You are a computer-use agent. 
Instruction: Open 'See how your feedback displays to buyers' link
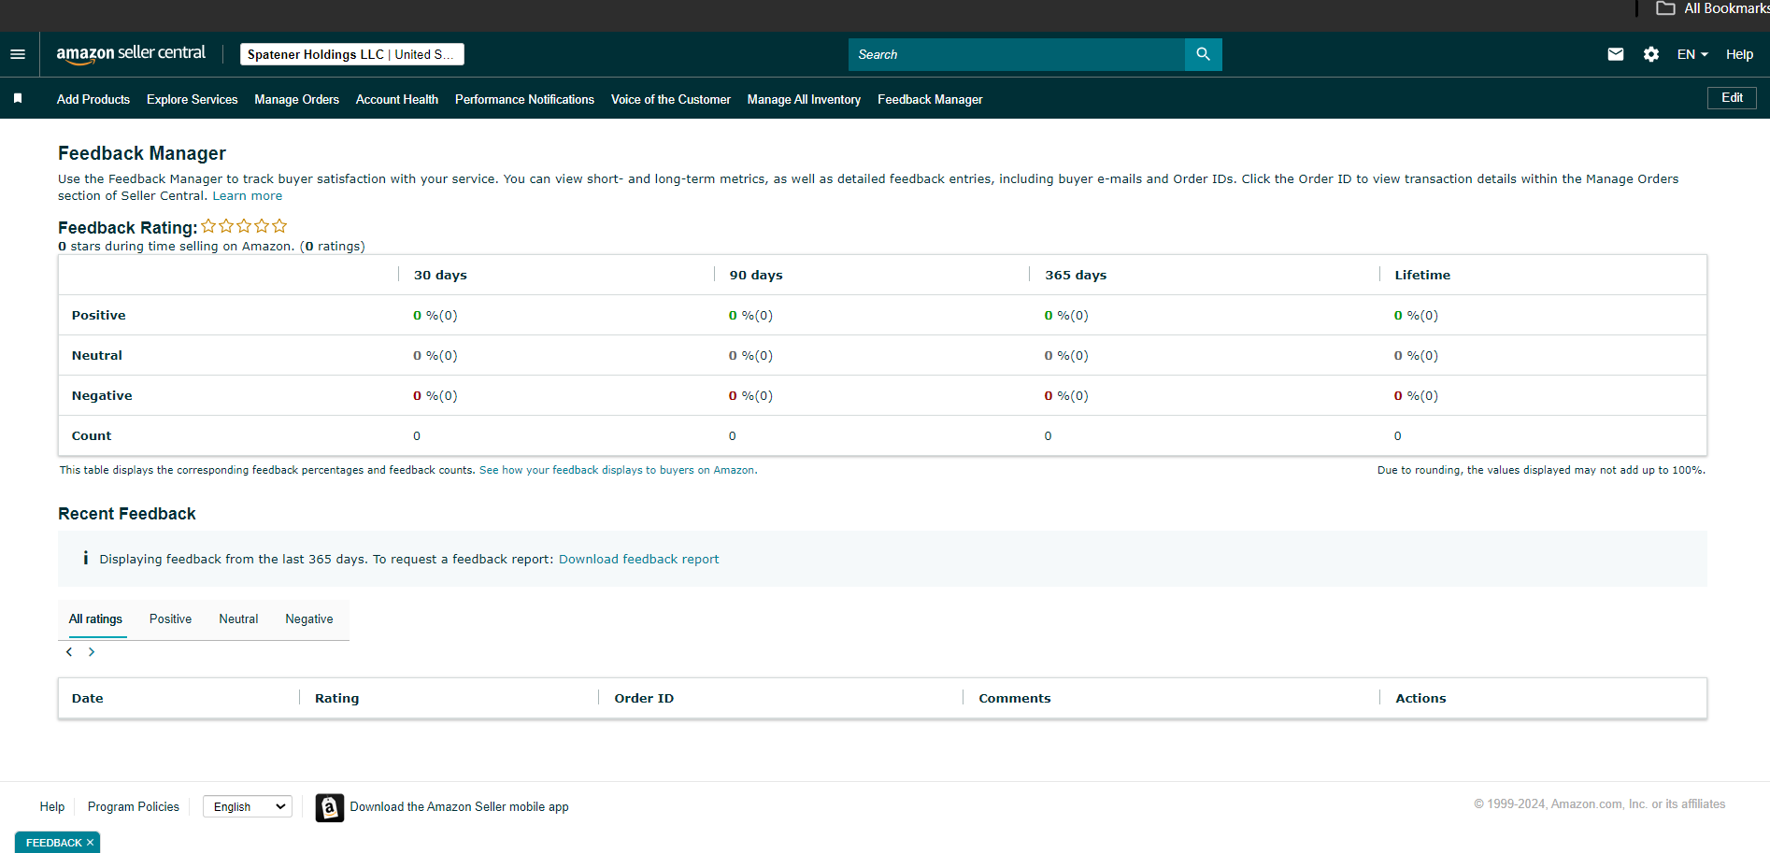click(617, 470)
